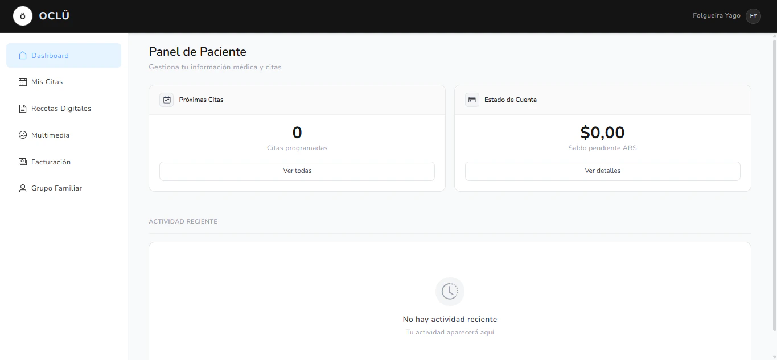
Task: Open Recetas Digitales in the sidebar
Action: point(64,109)
